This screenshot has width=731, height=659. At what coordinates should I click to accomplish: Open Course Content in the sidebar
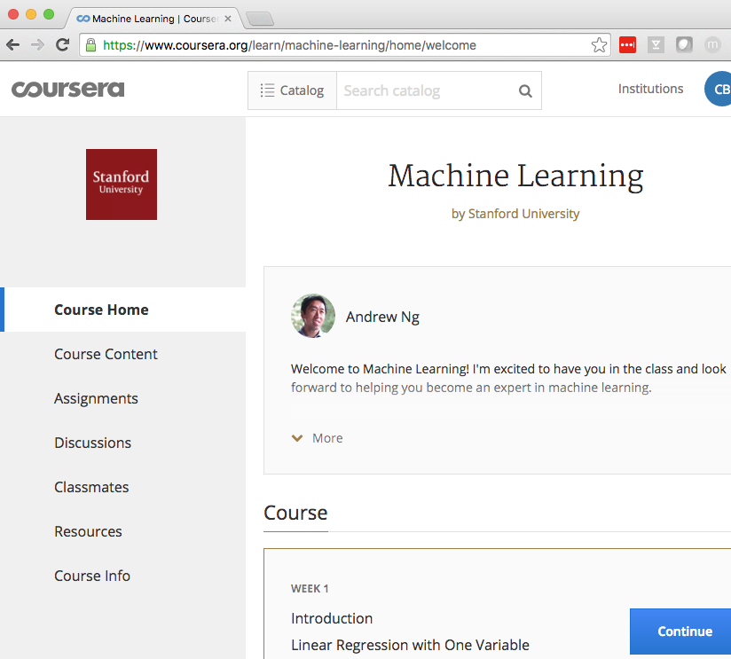point(106,354)
